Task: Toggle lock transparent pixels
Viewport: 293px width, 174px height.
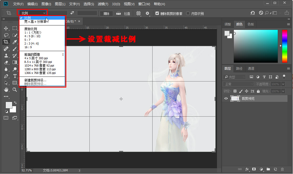Action: coord(235,91)
